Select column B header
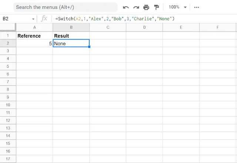 click(x=71, y=27)
